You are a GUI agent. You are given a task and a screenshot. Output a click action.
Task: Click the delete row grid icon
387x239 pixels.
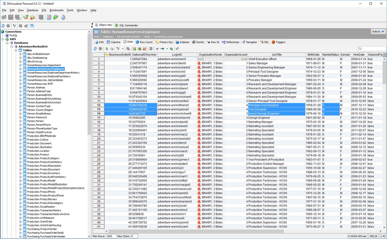point(144,49)
